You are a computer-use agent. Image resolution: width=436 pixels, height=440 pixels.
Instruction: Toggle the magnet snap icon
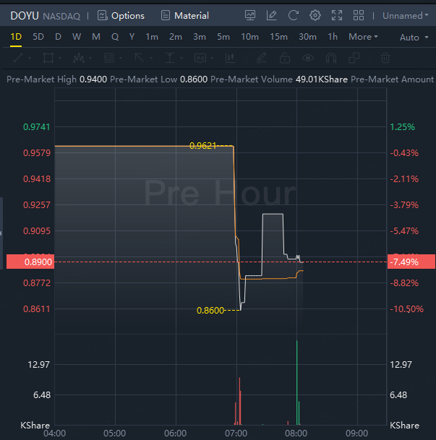pos(331,58)
